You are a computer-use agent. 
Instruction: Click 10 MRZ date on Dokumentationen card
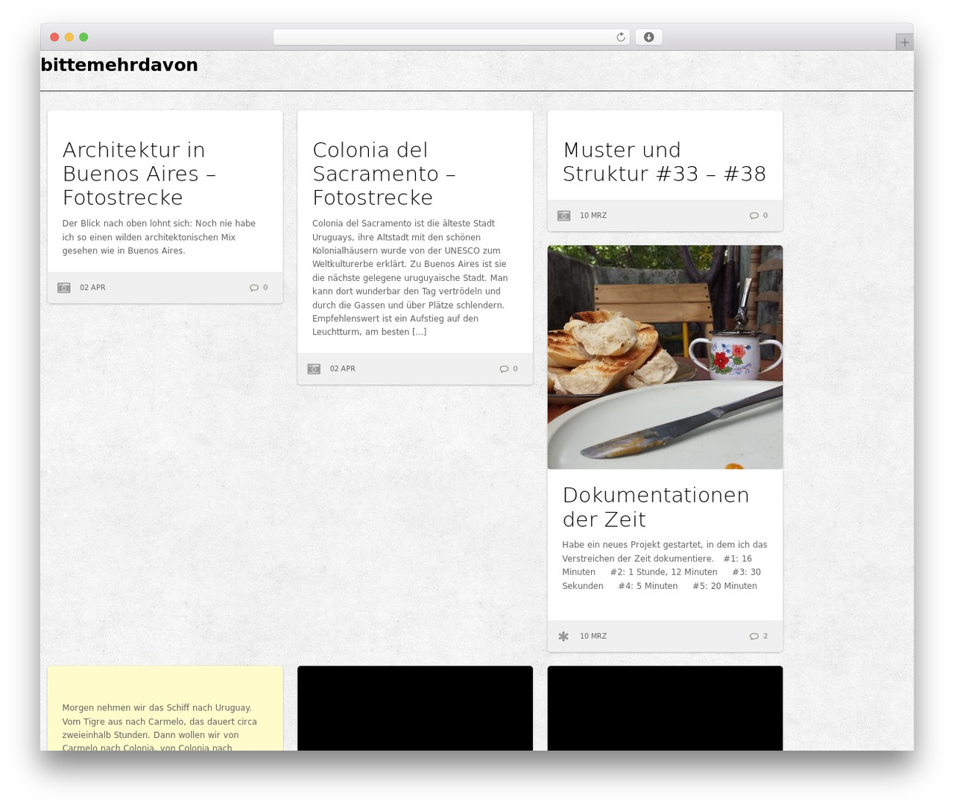point(593,637)
